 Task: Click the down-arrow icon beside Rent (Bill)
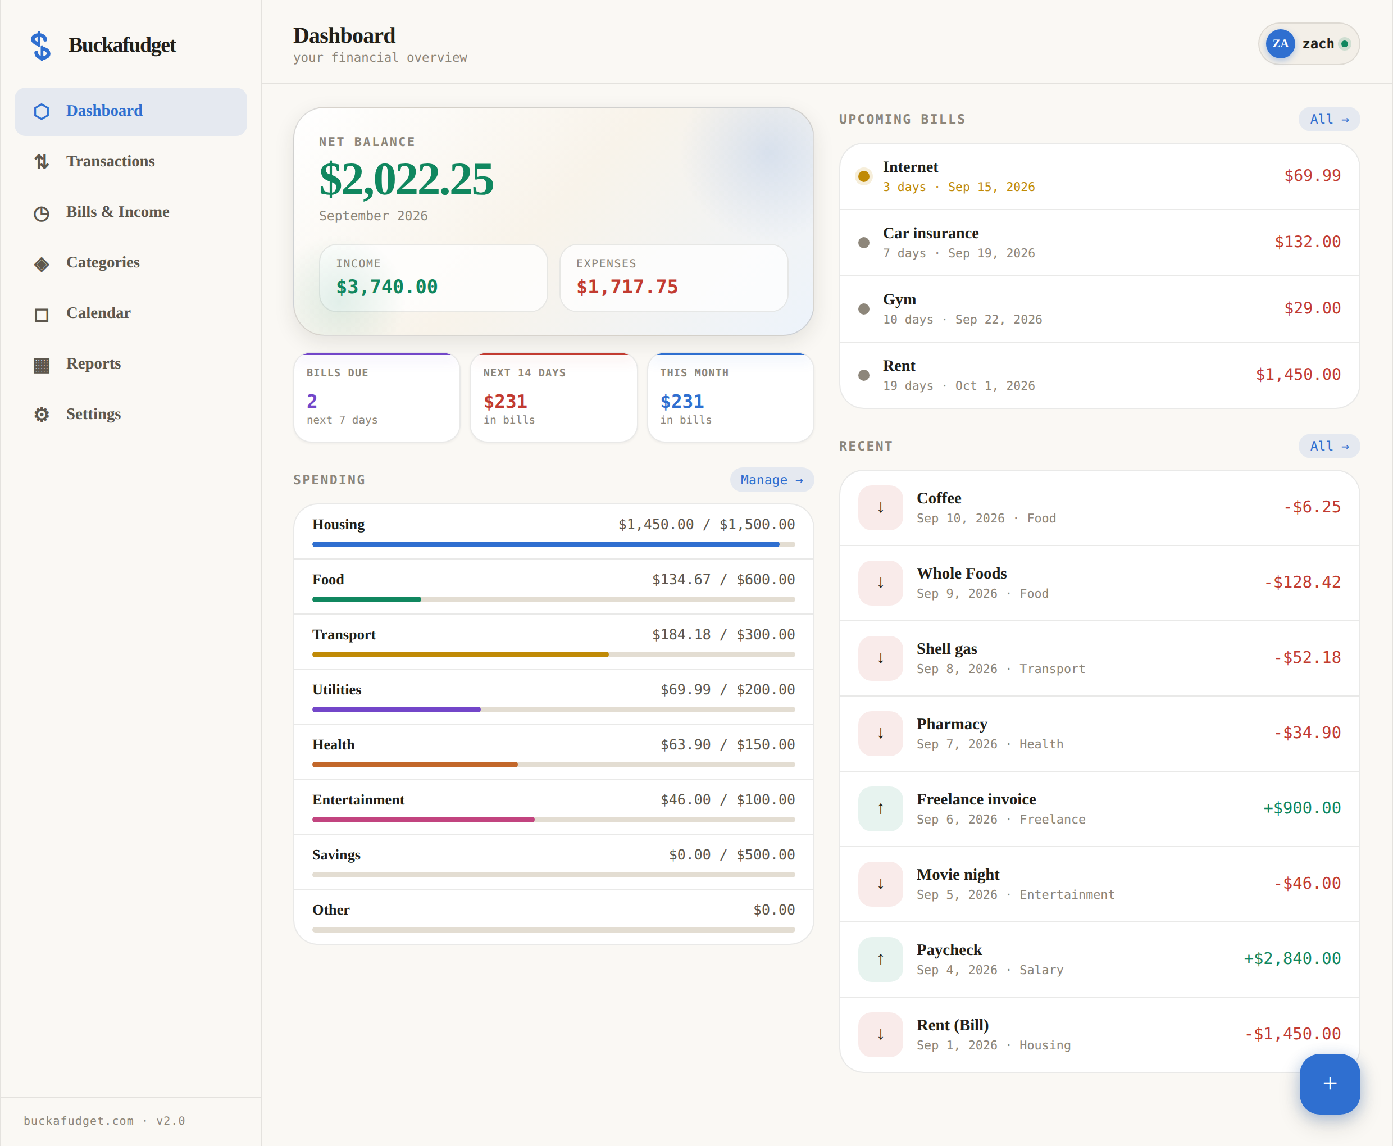click(x=880, y=1034)
